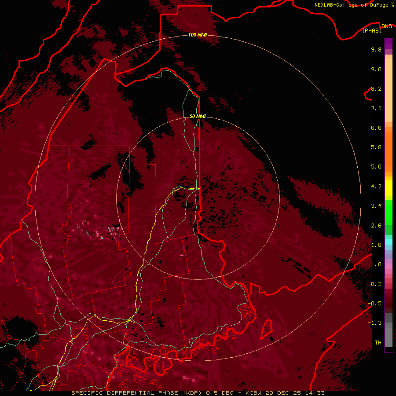This screenshot has width=396, height=396.
Task: Select the 9.8 color scale value
Action: (376, 49)
